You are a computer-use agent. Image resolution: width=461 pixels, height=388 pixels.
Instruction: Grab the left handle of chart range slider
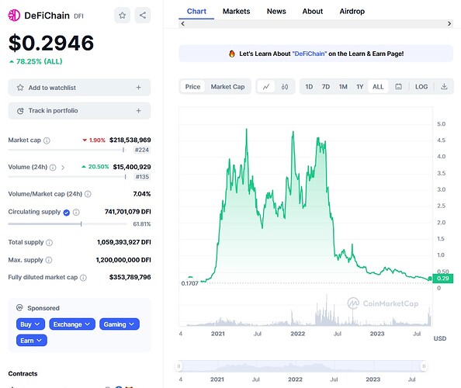coord(179,366)
